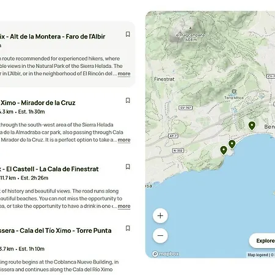Select the map pin near Benidorm label
This screenshot has height=275, width=275.
click(x=252, y=126)
